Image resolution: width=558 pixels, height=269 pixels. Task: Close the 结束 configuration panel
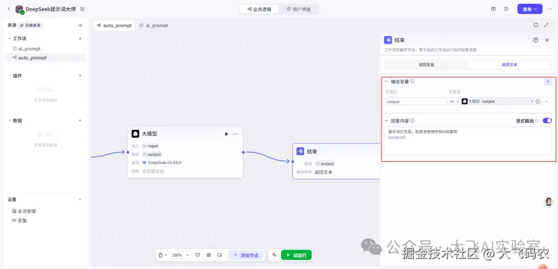point(547,40)
